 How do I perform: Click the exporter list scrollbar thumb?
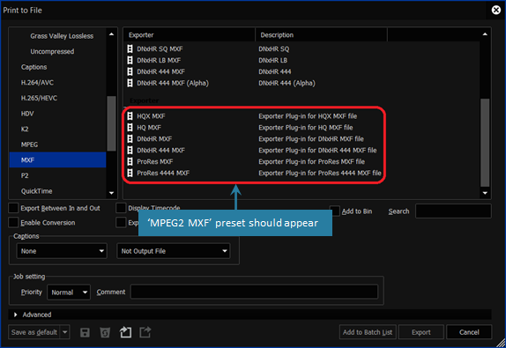click(485, 142)
